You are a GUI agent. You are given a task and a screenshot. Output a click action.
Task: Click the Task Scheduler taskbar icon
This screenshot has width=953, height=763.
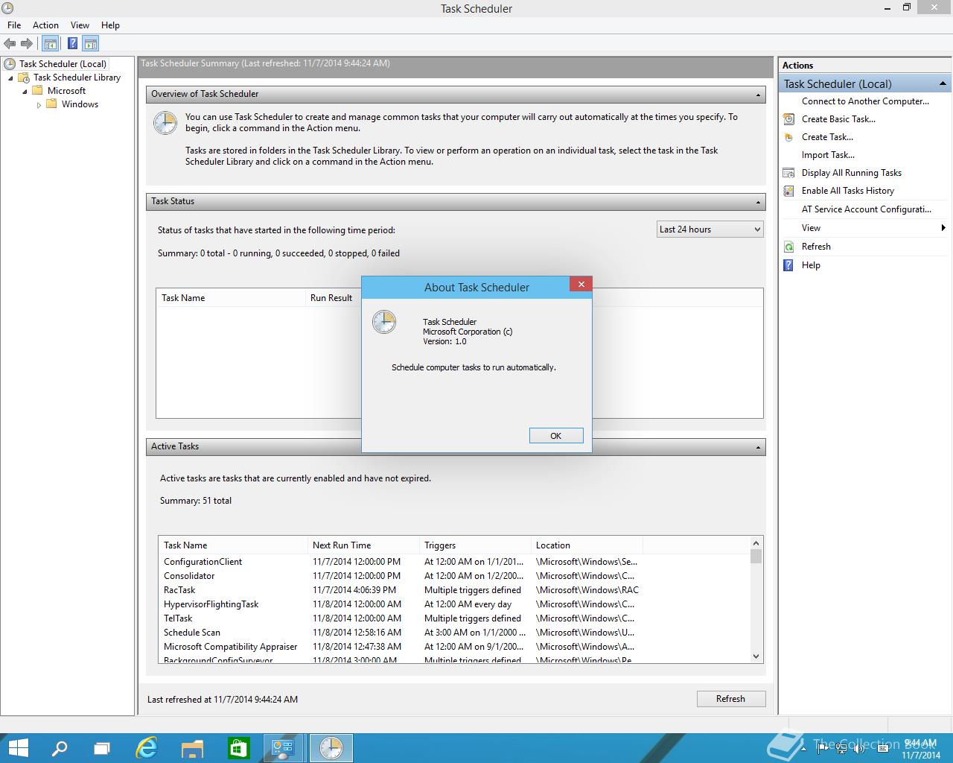click(x=331, y=748)
